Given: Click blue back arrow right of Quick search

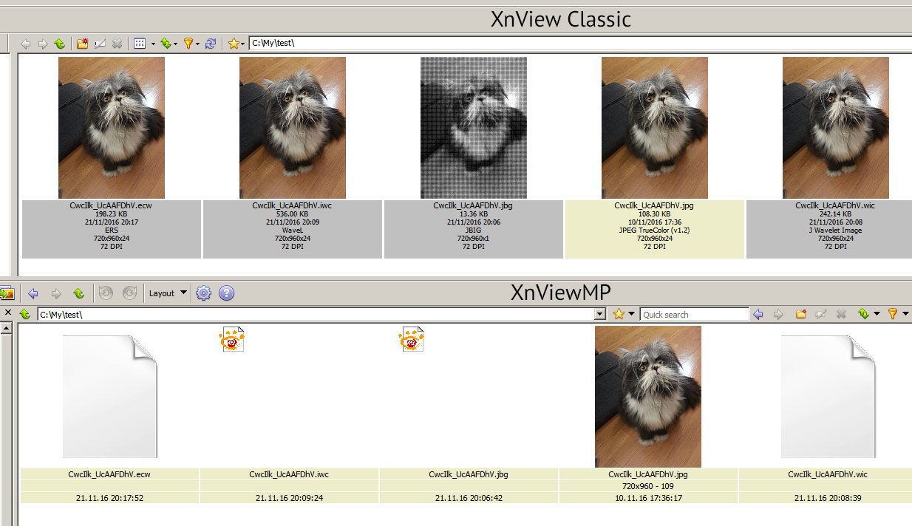Looking at the screenshot, I should coord(758,314).
